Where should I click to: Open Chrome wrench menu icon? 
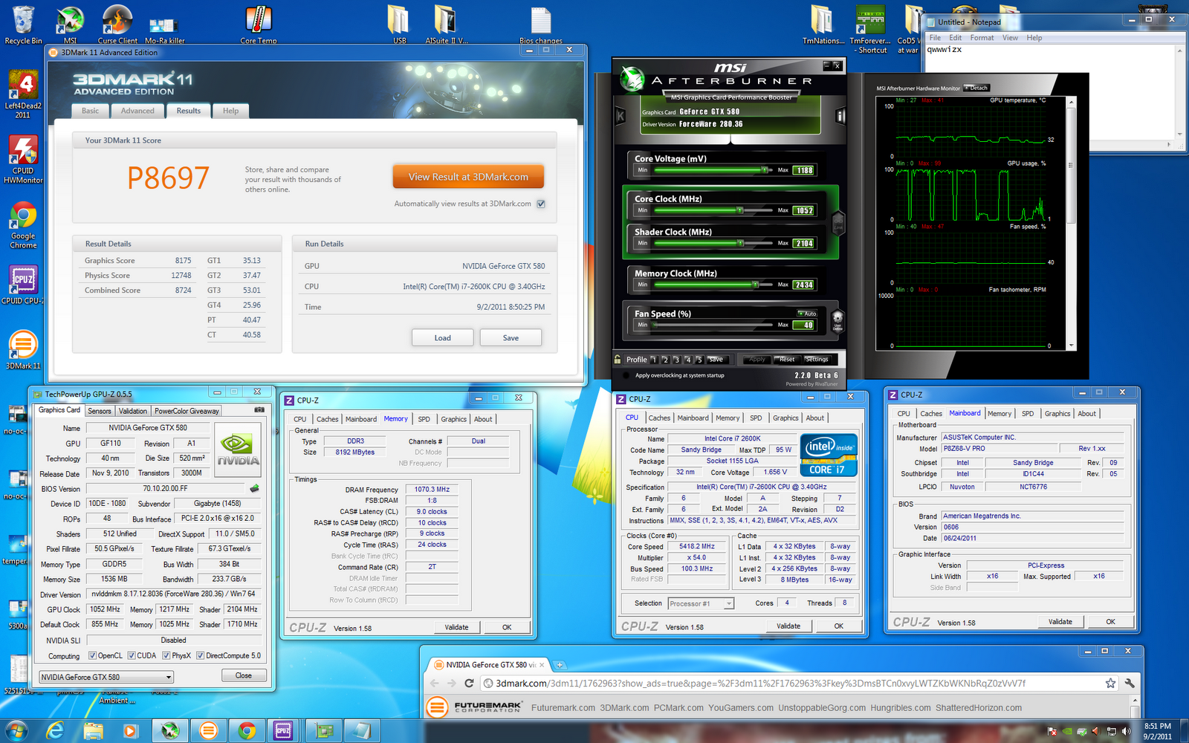point(1130,683)
